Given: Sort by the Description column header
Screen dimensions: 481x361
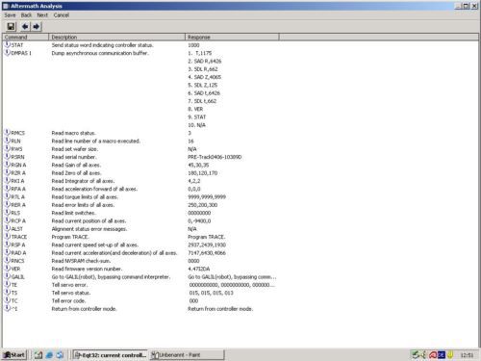Looking at the screenshot, I should [x=116, y=37].
